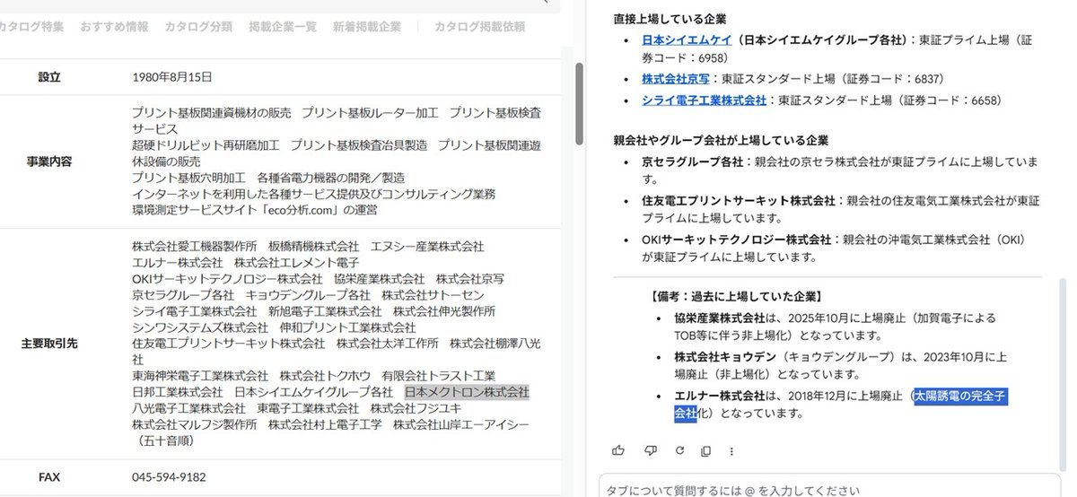Image resolution: width=1077 pixels, height=497 pixels.
Task: Click the establishment date 1980年8月15日
Action: point(173,77)
